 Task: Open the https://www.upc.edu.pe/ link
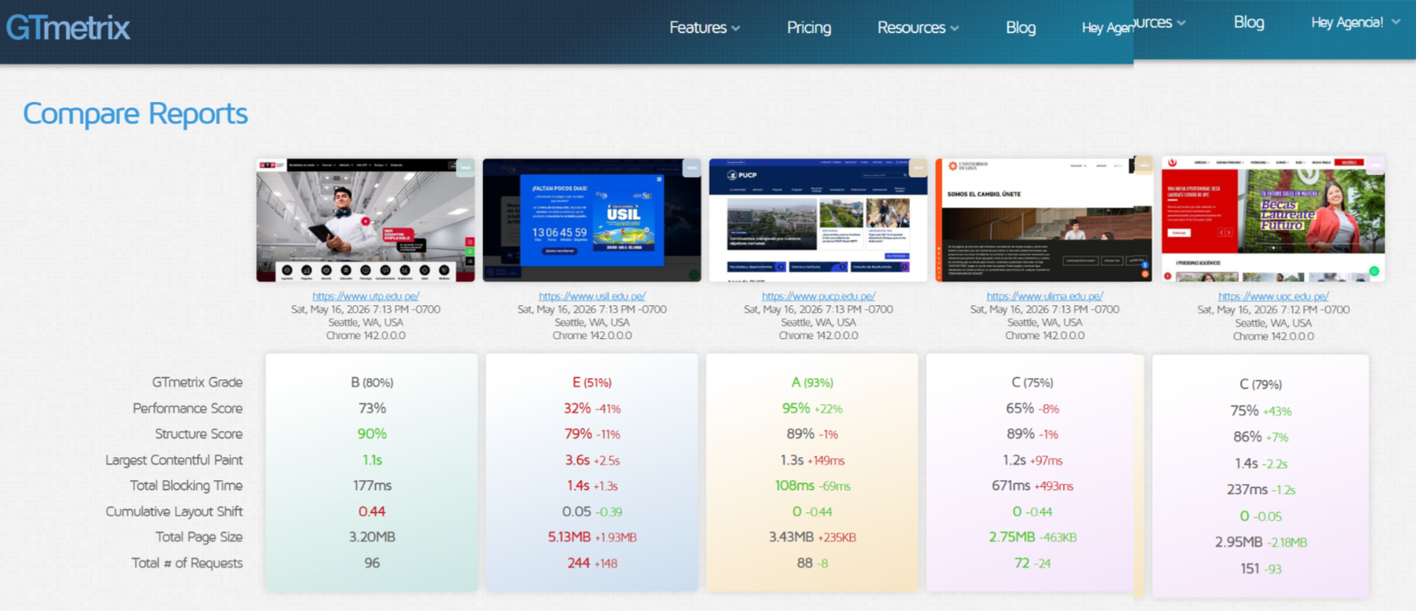pyautogui.click(x=1273, y=296)
